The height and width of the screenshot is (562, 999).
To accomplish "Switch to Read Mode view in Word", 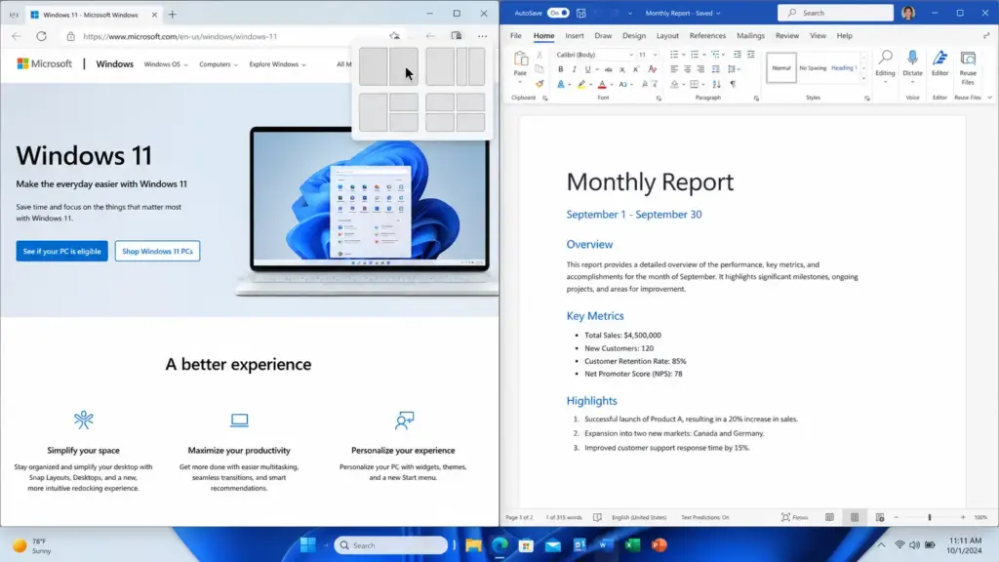I will pos(829,517).
